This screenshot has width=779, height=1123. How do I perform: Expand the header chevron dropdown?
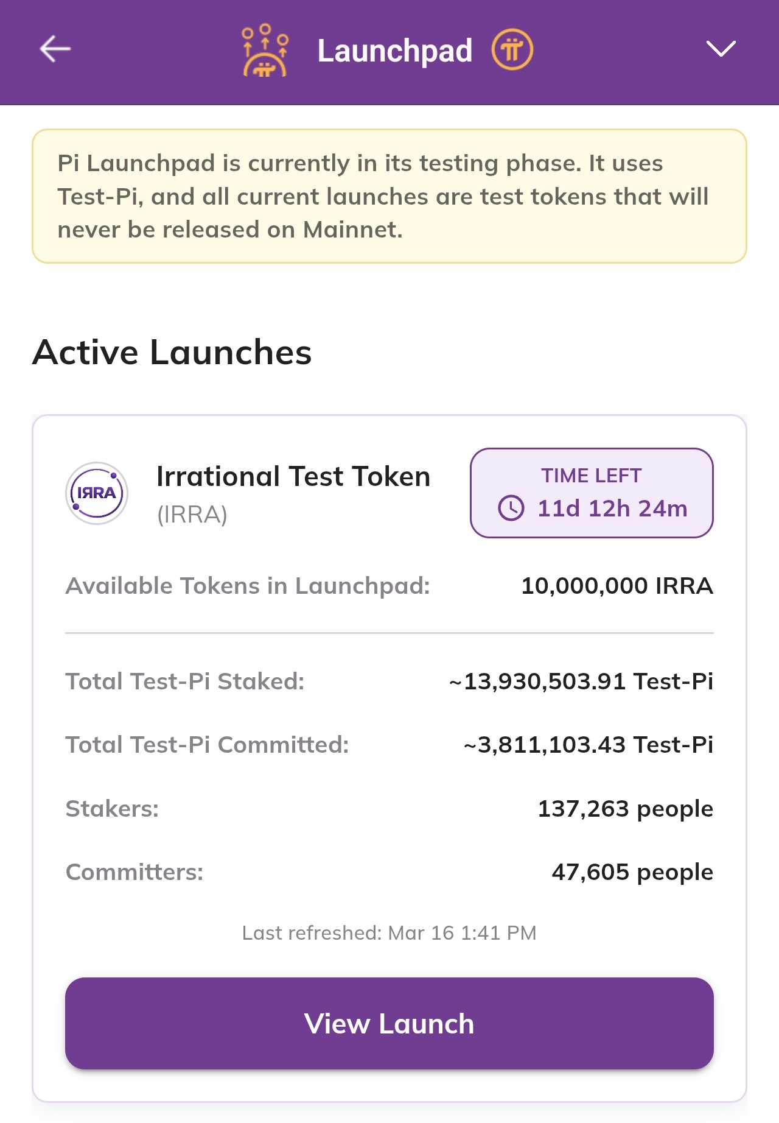click(x=721, y=49)
